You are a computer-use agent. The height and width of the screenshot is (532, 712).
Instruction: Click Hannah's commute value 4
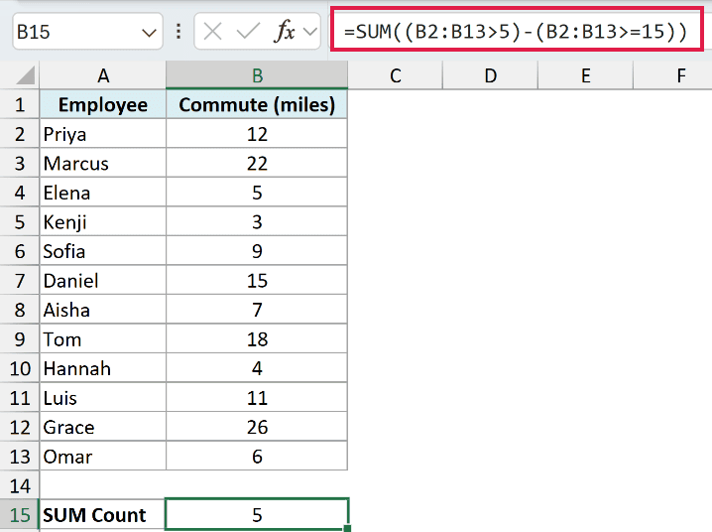coord(257,368)
